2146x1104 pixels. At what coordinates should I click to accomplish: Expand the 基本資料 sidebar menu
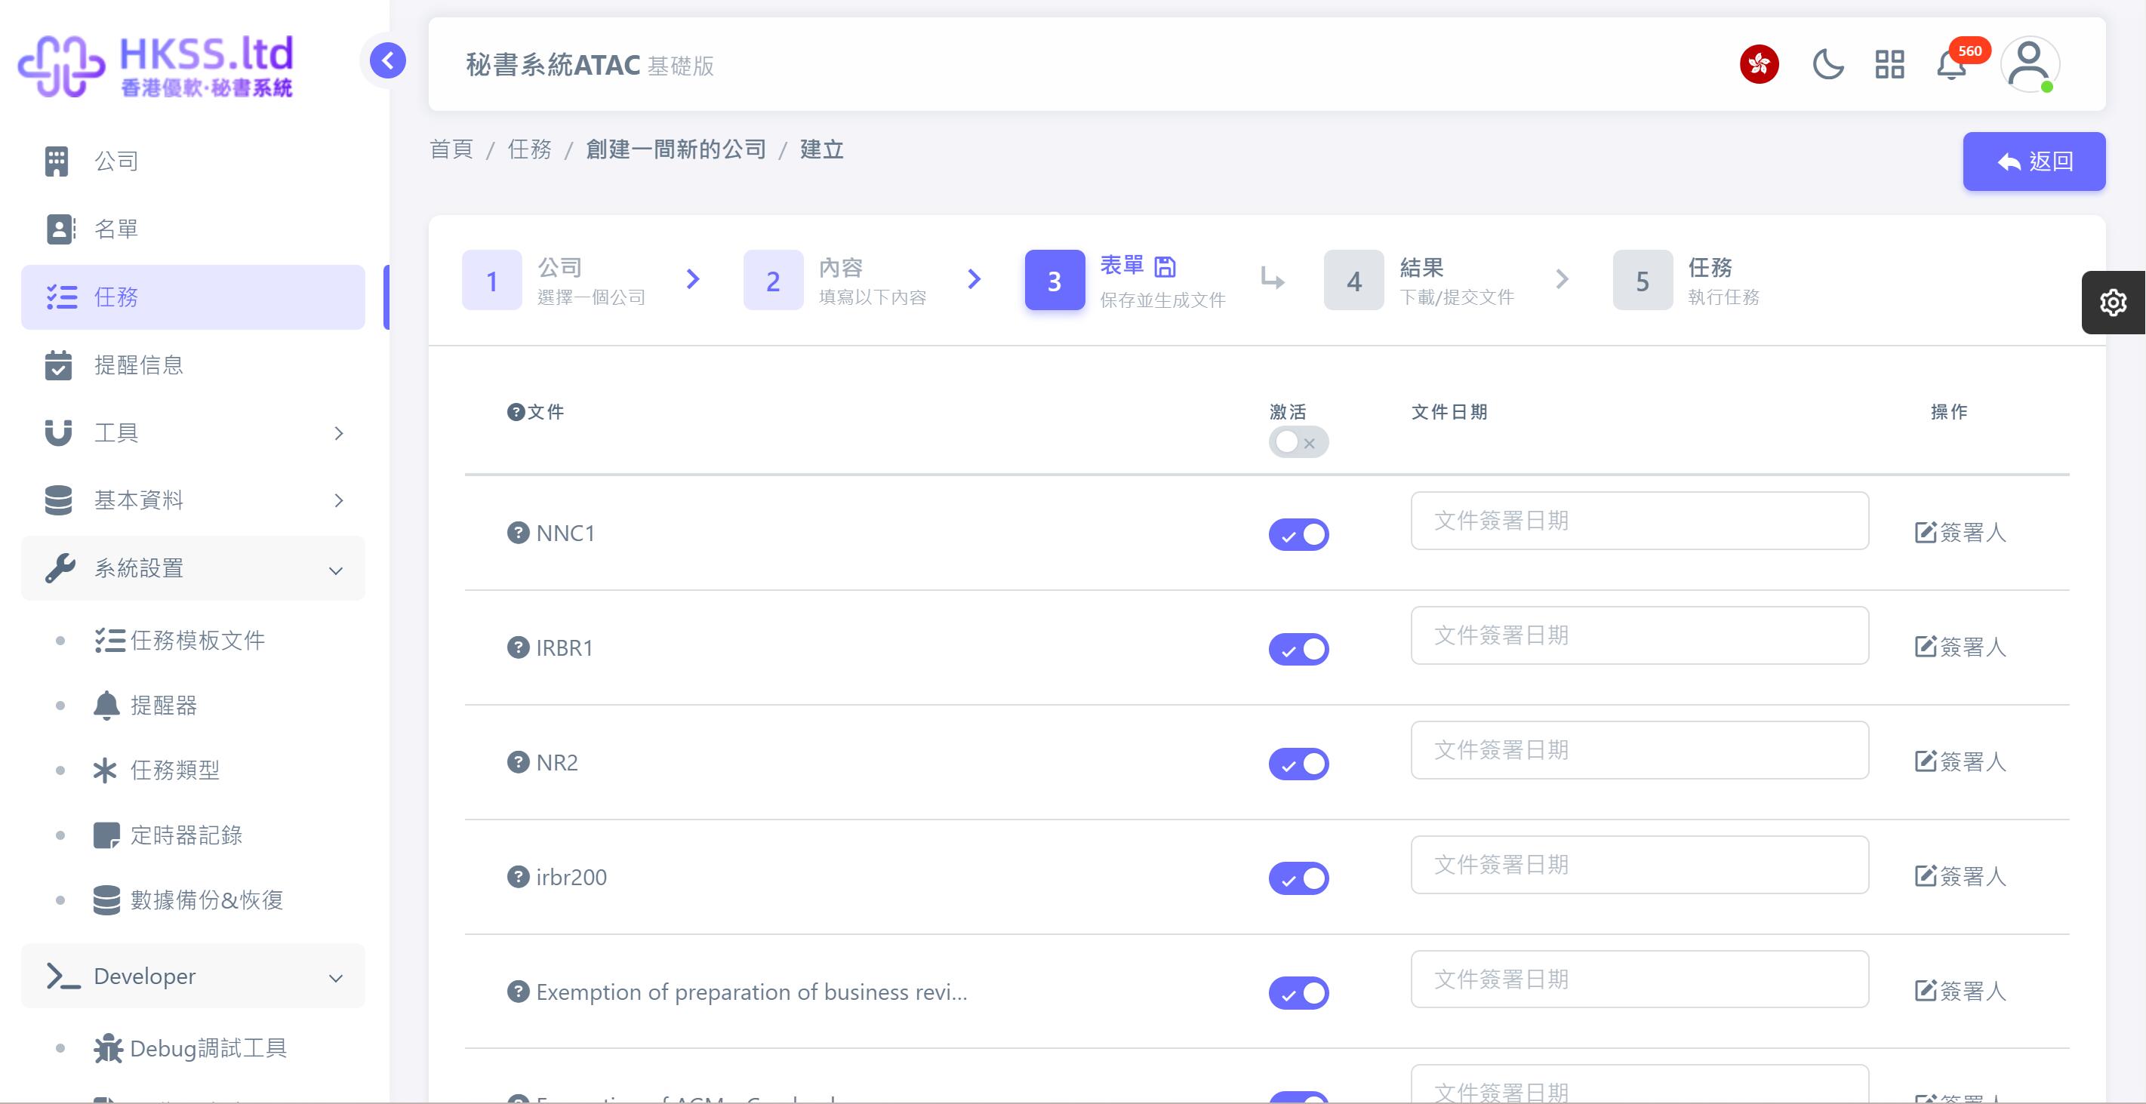click(x=192, y=500)
